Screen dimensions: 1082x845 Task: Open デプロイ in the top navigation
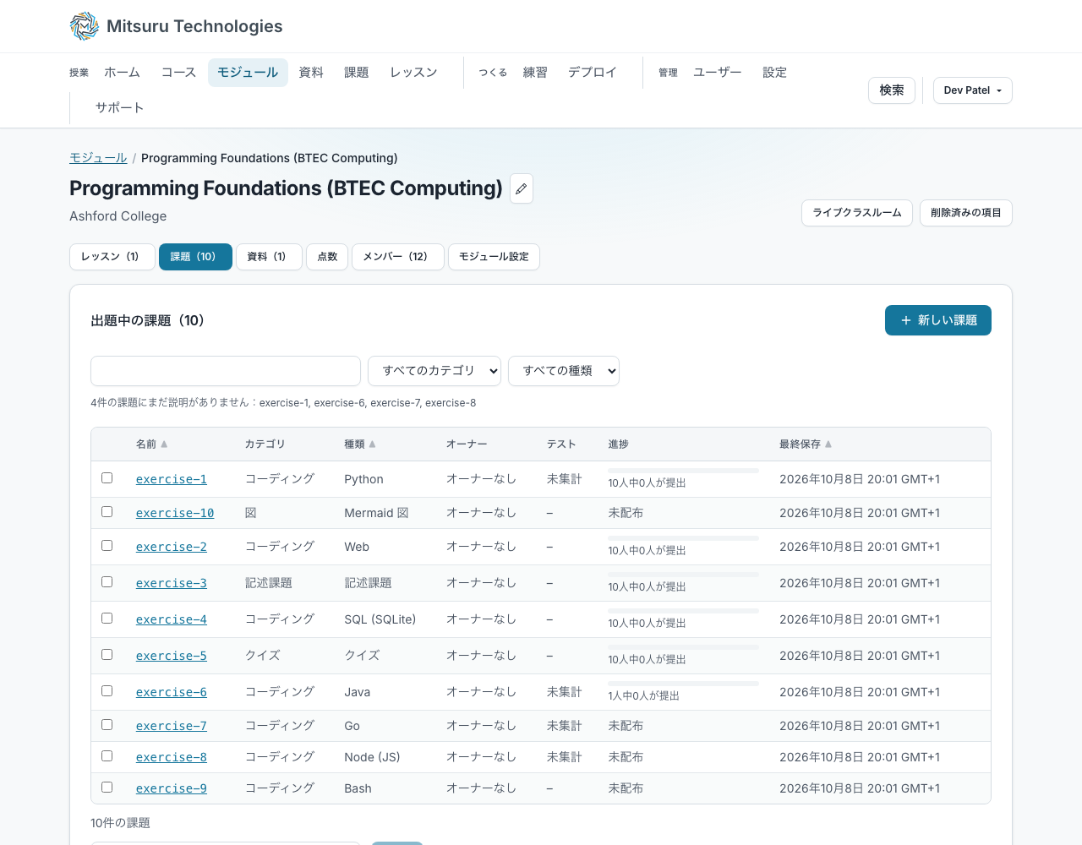[593, 73]
